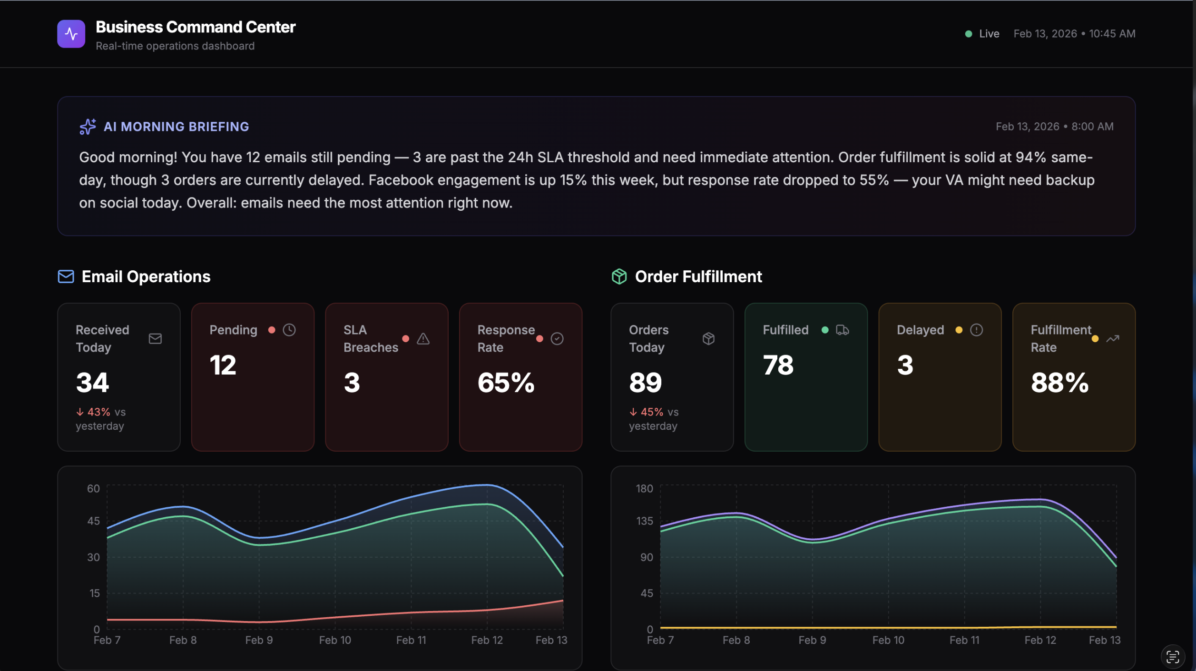Viewport: 1196px width, 671px height.
Task: Click the alert circle icon on the Delayed card
Action: click(x=977, y=329)
